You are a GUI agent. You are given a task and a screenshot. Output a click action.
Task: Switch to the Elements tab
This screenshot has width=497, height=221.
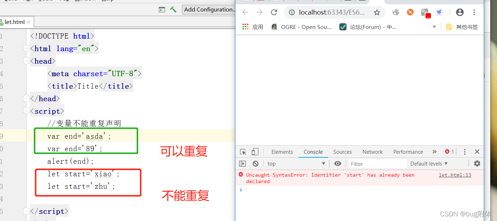point(282,152)
